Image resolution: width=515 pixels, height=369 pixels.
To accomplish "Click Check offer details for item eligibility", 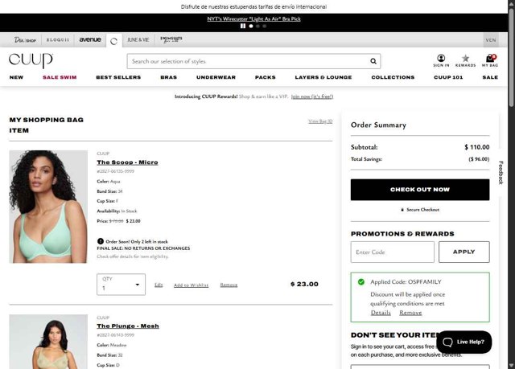I will coord(133,256).
